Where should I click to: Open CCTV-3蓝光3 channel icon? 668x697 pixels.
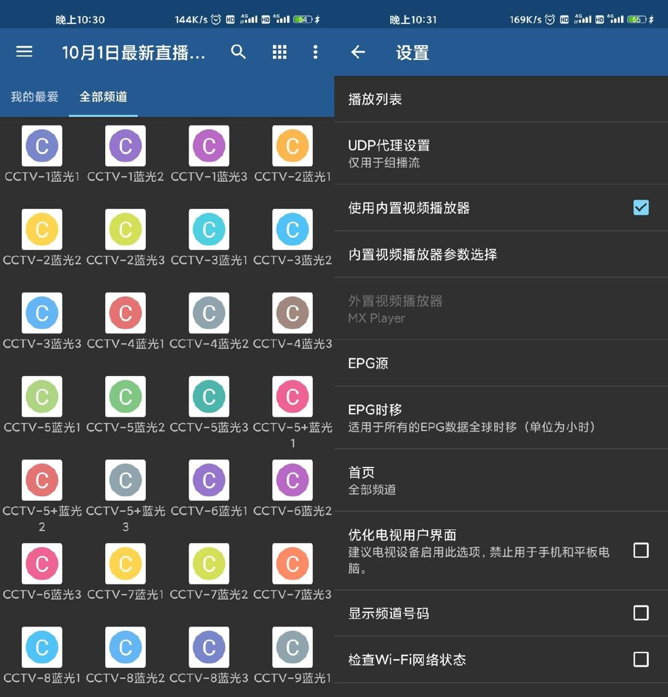coord(42,313)
